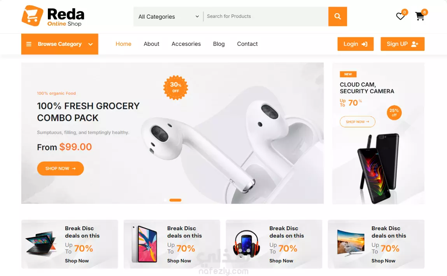Open the shopping cart icon

pyautogui.click(x=420, y=16)
